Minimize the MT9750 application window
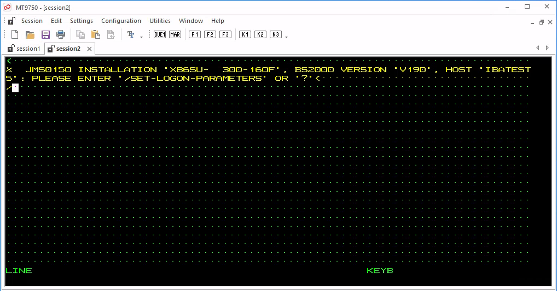Image resolution: width=557 pixels, height=291 pixels. [x=507, y=7]
